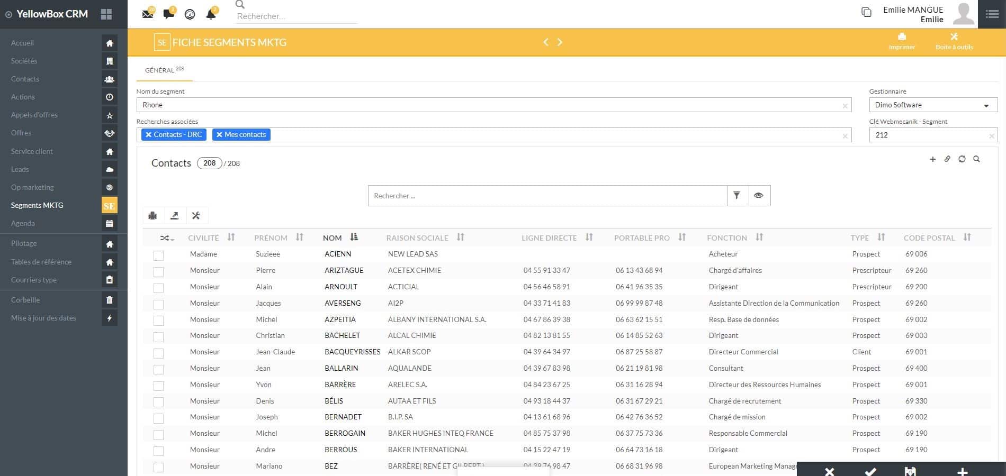Screen dimensions: 1006x476
Task: Toggle the eye visibility icon
Action: pos(759,196)
